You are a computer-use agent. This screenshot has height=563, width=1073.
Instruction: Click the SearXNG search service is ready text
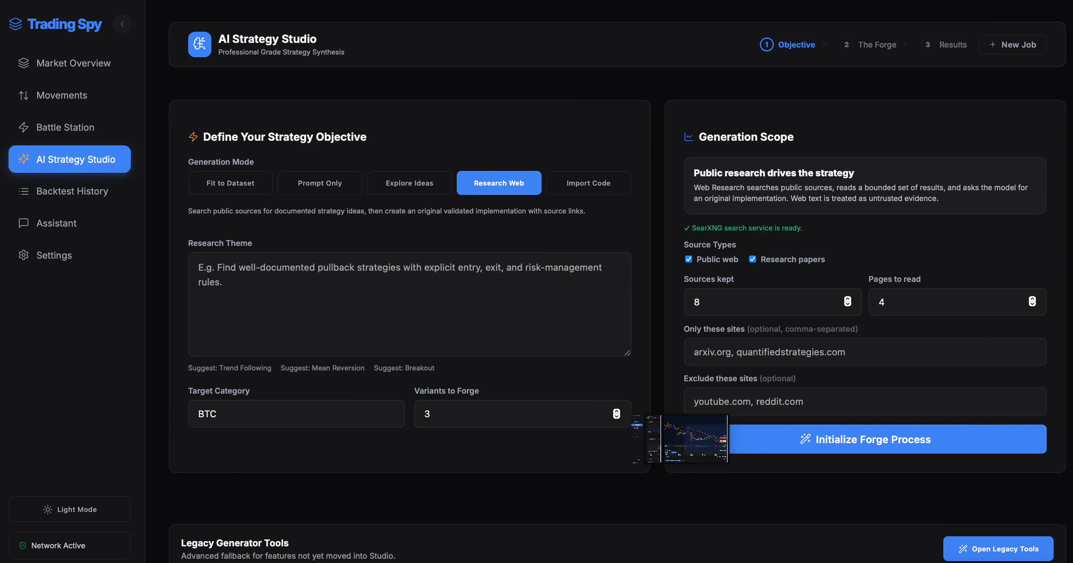point(746,228)
